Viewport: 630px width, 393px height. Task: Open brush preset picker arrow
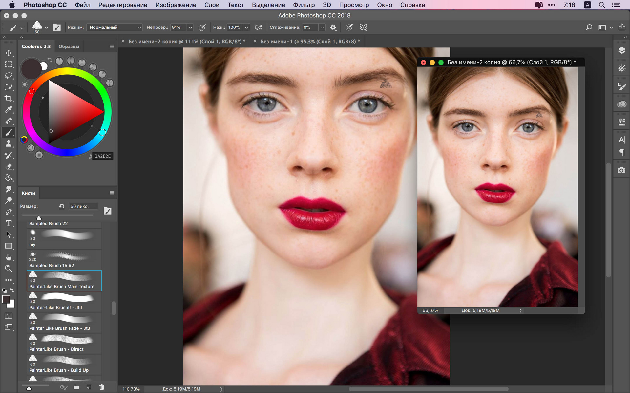(46, 28)
